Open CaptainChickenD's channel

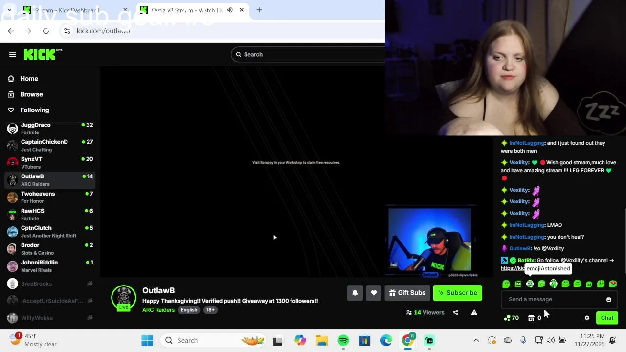point(49,146)
